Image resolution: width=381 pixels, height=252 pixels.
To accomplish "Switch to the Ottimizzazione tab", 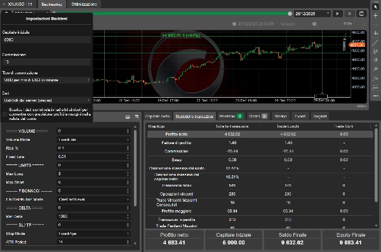I will (x=84, y=4).
